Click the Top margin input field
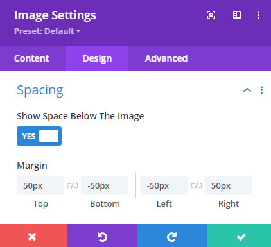The height and width of the screenshot is (247, 271). 40,185
